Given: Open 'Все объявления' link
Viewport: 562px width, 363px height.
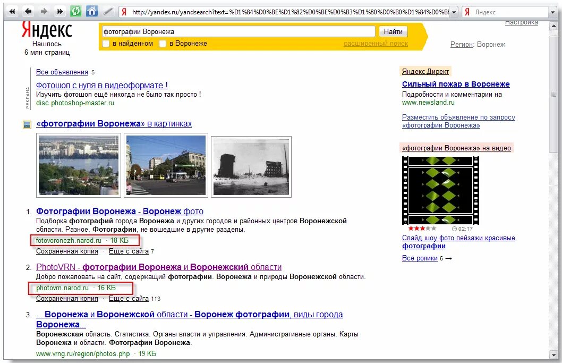Looking at the screenshot, I should [x=62, y=72].
